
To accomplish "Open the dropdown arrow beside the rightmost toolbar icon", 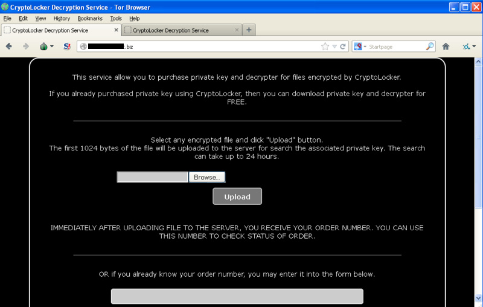I will [474, 47].
